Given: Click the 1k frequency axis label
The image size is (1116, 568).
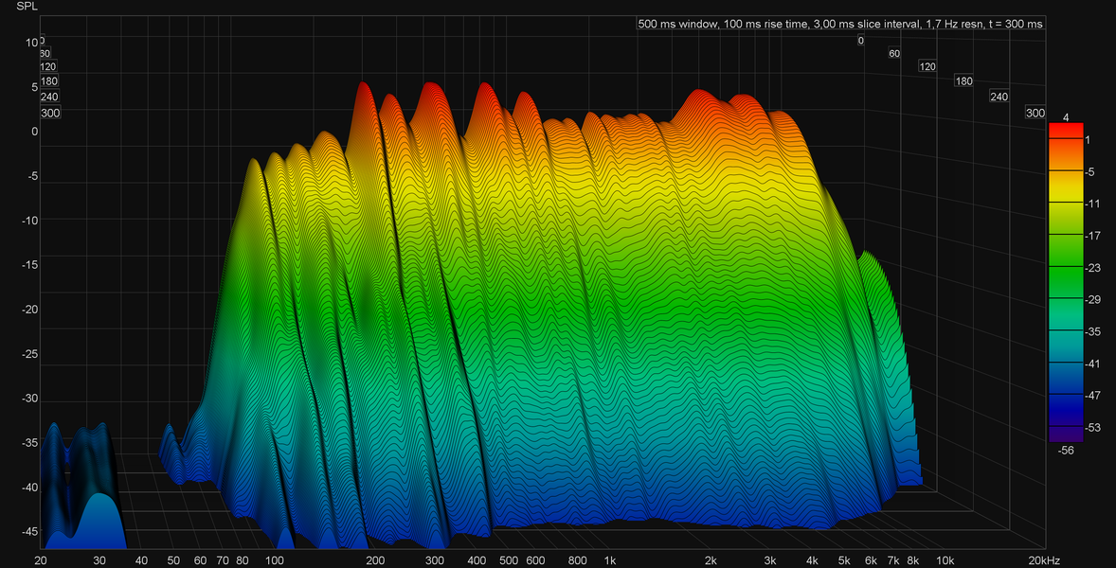Looking at the screenshot, I should (610, 560).
